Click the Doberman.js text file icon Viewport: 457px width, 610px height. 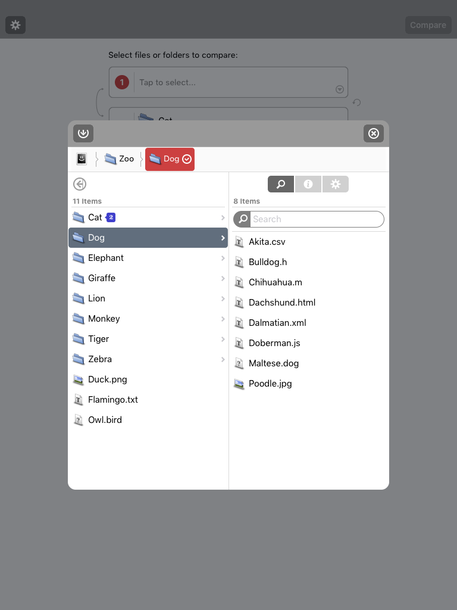[239, 343]
